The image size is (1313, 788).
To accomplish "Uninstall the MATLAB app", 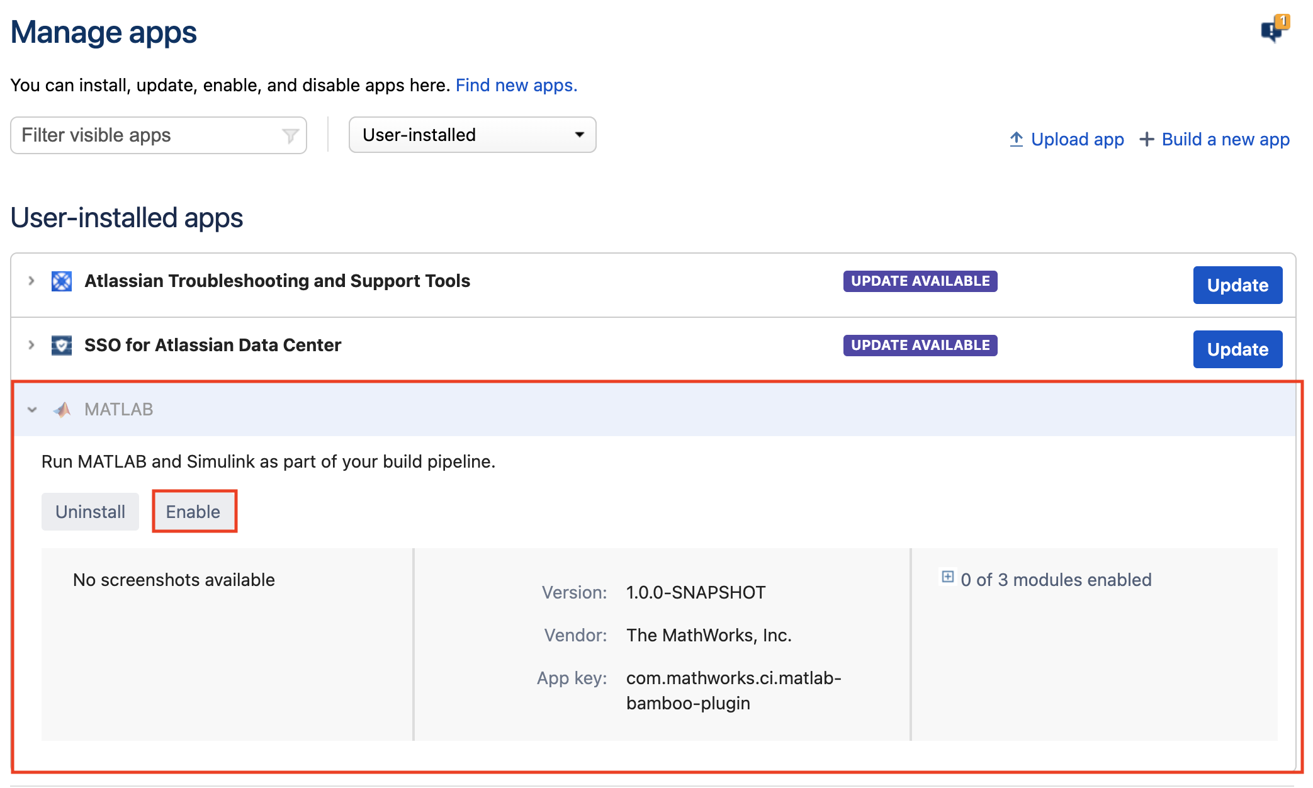I will click(90, 512).
